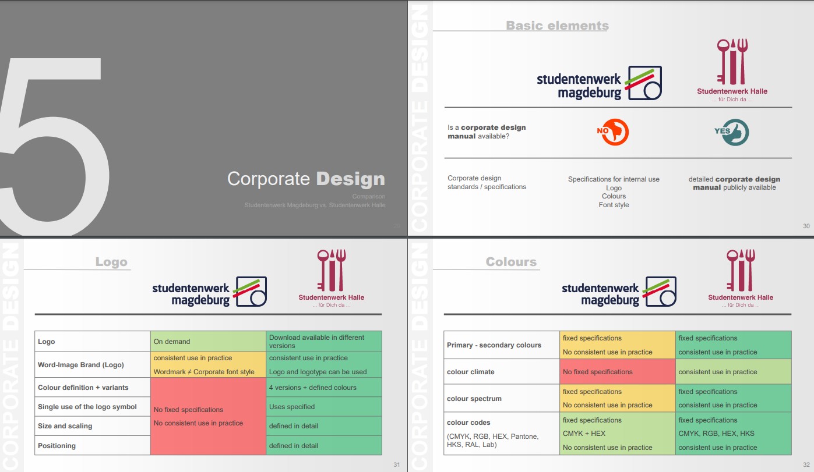Image resolution: width=814 pixels, height=472 pixels.
Task: Click the "Basic elements" slide heading
Action: [x=557, y=26]
